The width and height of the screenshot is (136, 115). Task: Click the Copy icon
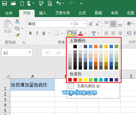pyautogui.click(x=17, y=28)
